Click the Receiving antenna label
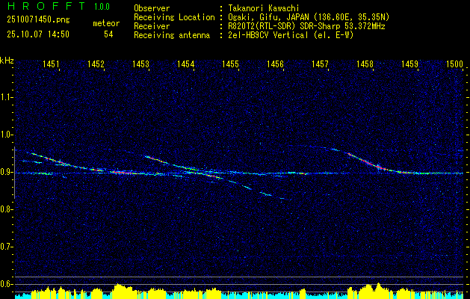 (172, 35)
